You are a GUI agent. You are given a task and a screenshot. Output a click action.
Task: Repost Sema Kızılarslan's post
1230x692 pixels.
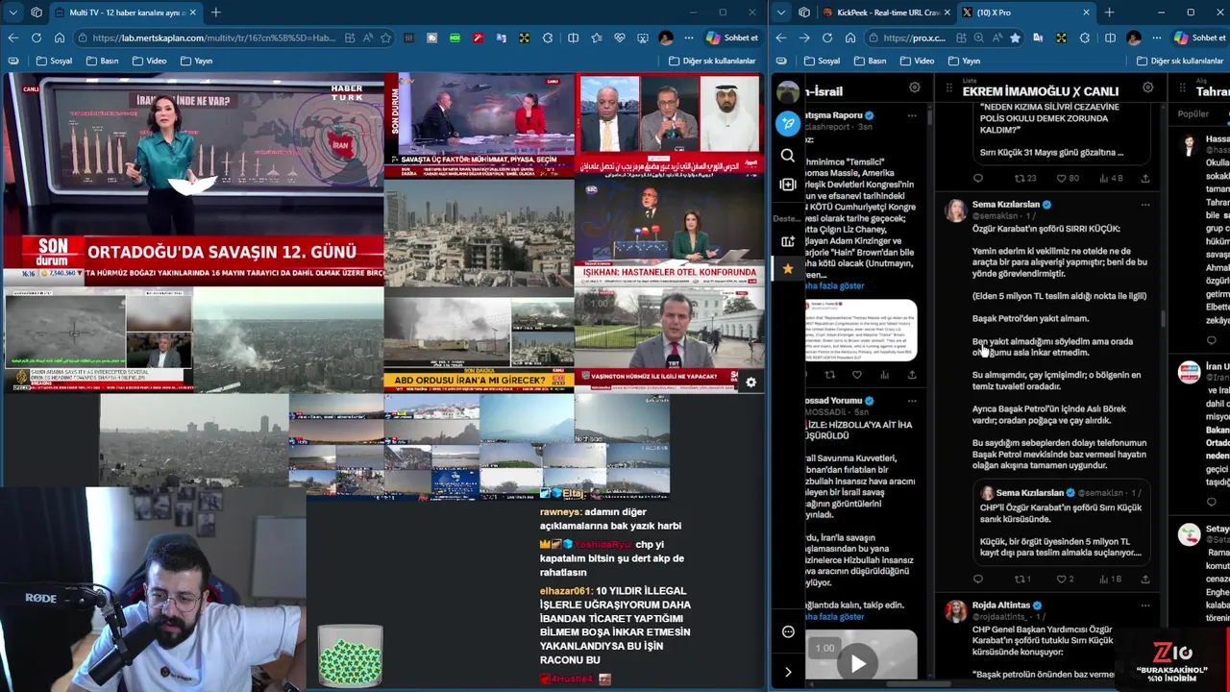(x=1022, y=579)
